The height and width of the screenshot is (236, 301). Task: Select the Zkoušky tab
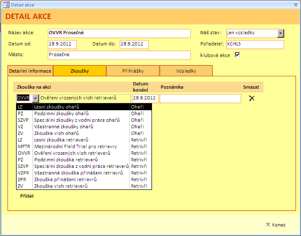(80, 71)
